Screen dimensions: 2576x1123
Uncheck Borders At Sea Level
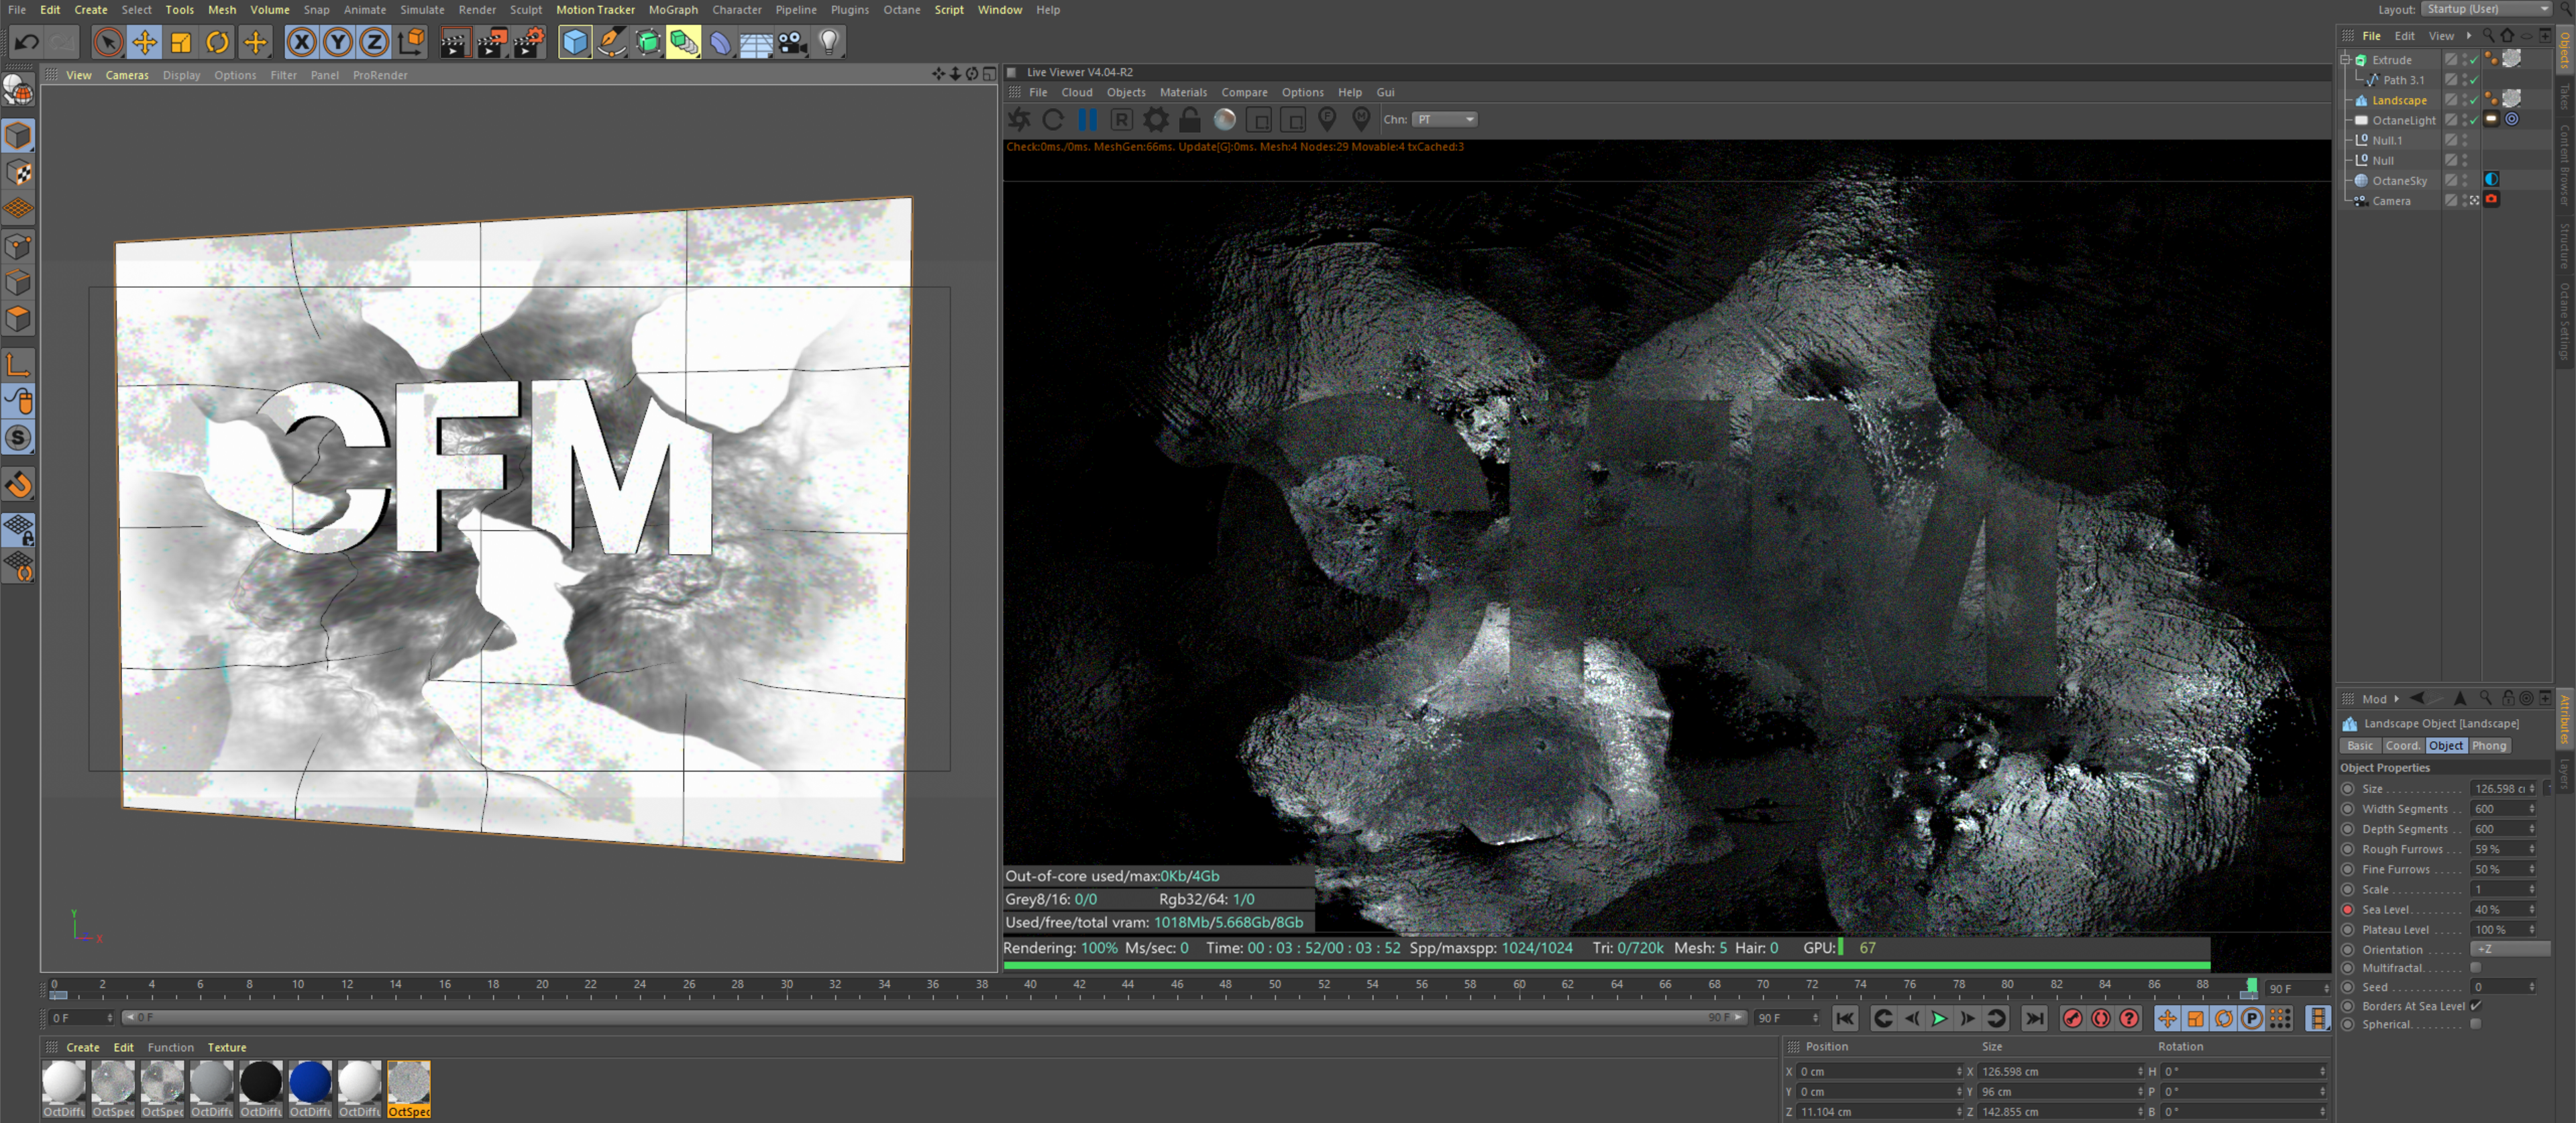2475,1006
